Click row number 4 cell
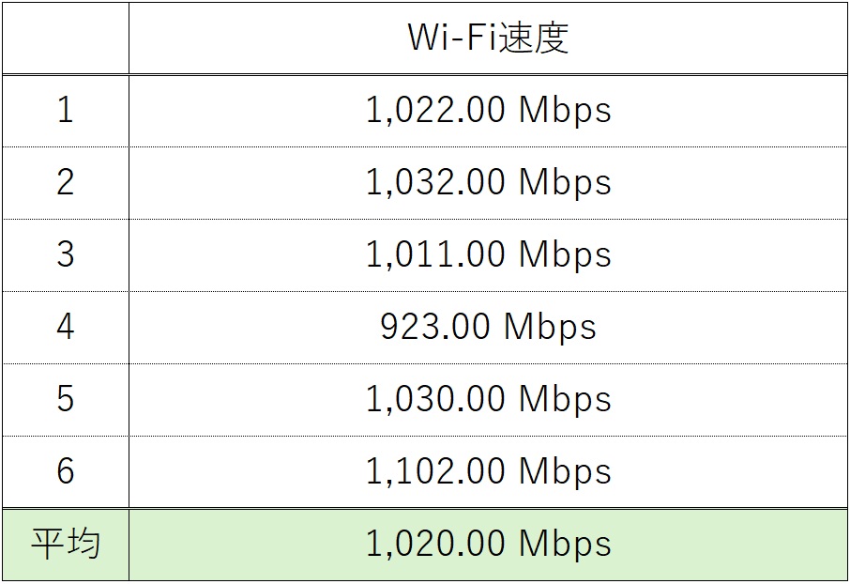Viewport: 850px width, 584px height. click(65, 327)
